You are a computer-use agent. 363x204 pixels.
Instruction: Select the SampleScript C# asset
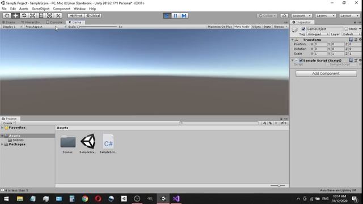[x=108, y=141]
